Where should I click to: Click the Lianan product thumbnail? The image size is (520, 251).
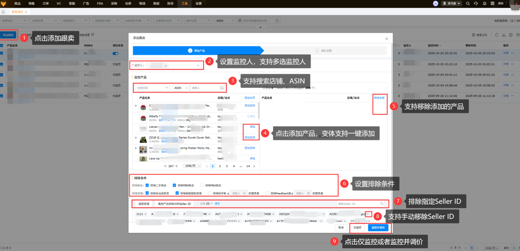point(143,128)
